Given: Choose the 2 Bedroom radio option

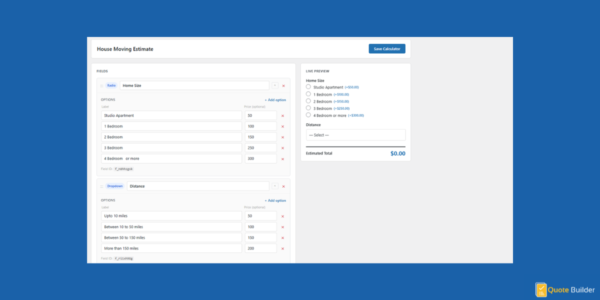Looking at the screenshot, I should point(308,101).
